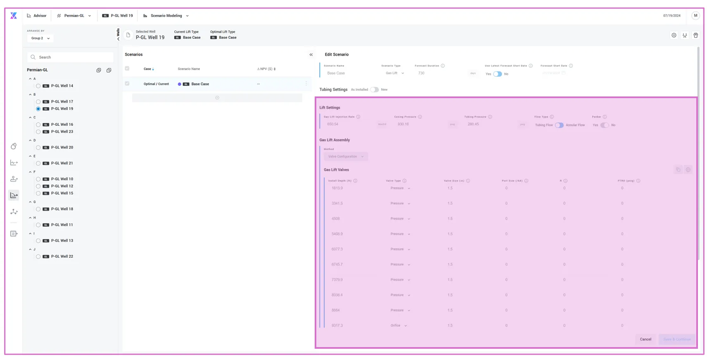The image size is (707, 357).
Task: Click the user avatar M
Action: pyautogui.click(x=695, y=16)
